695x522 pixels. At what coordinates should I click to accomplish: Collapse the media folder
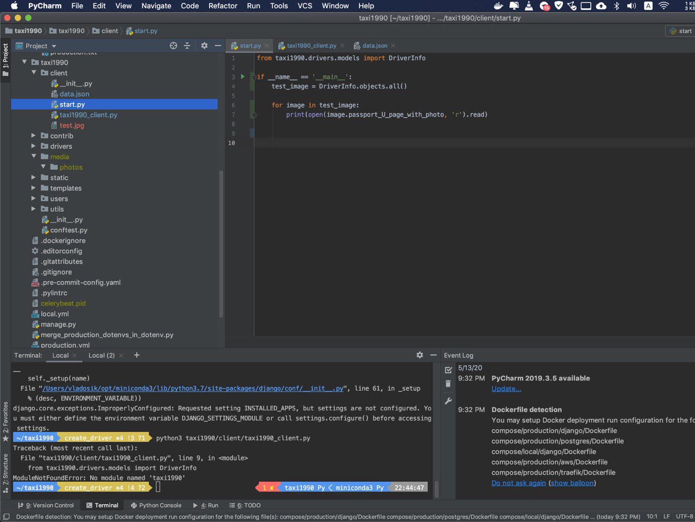tap(34, 156)
